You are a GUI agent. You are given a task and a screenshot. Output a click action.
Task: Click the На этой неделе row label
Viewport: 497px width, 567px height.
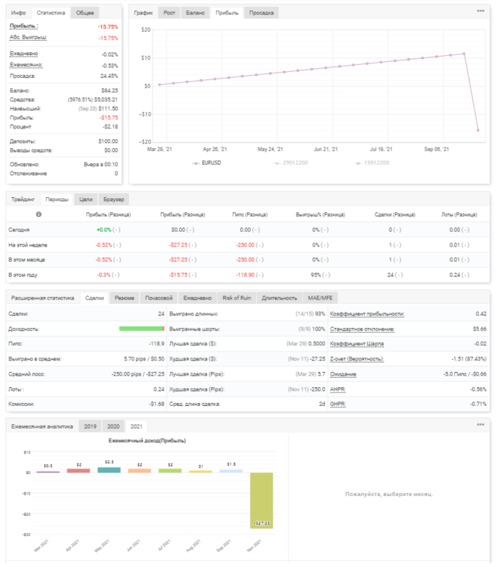28,245
